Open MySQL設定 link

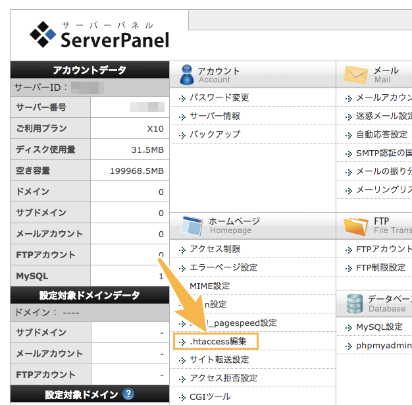(x=379, y=327)
